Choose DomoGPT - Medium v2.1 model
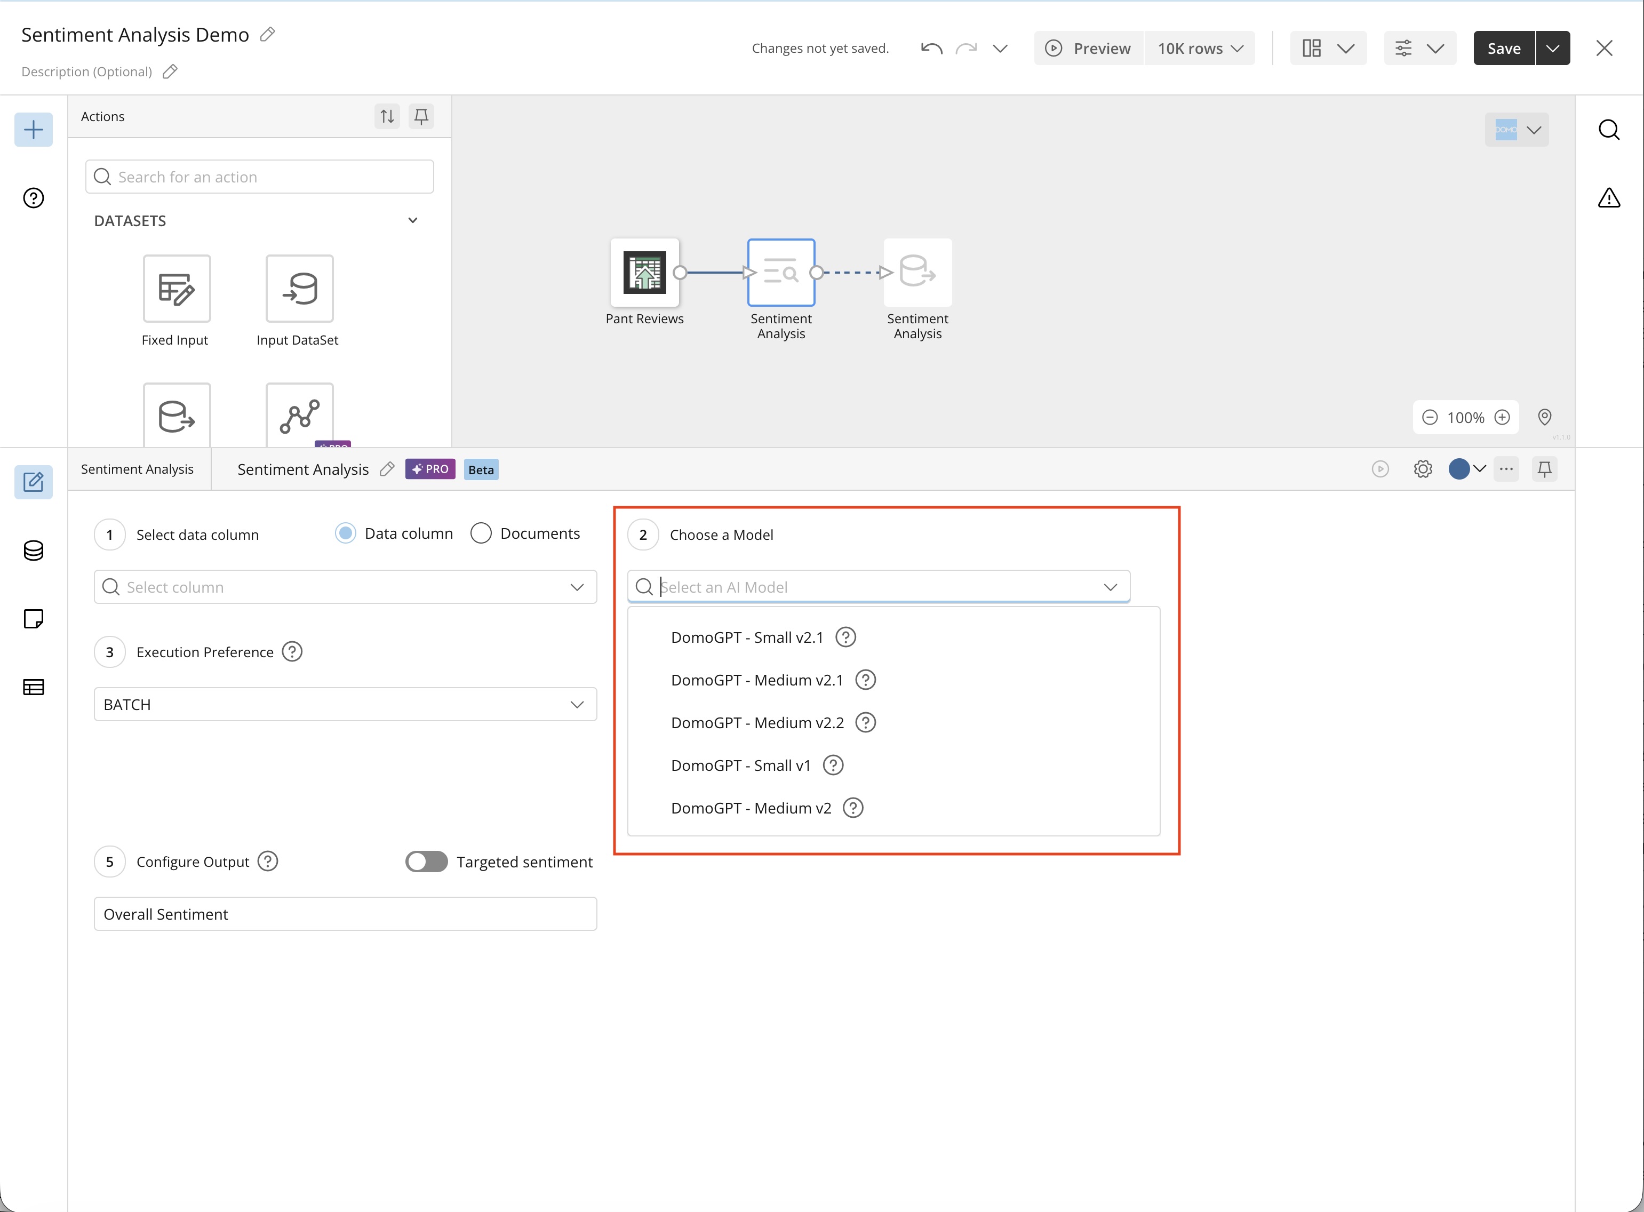This screenshot has width=1644, height=1212. point(757,680)
